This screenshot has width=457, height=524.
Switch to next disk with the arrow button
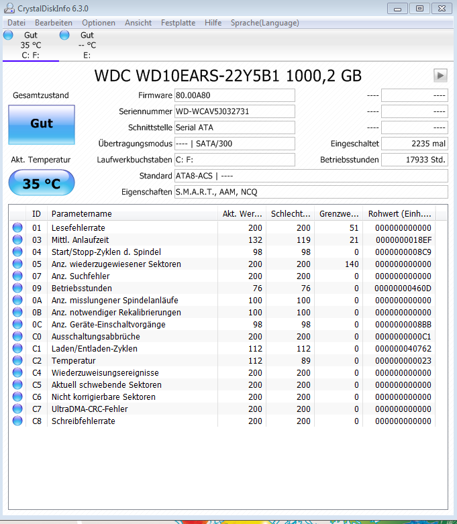click(x=440, y=76)
